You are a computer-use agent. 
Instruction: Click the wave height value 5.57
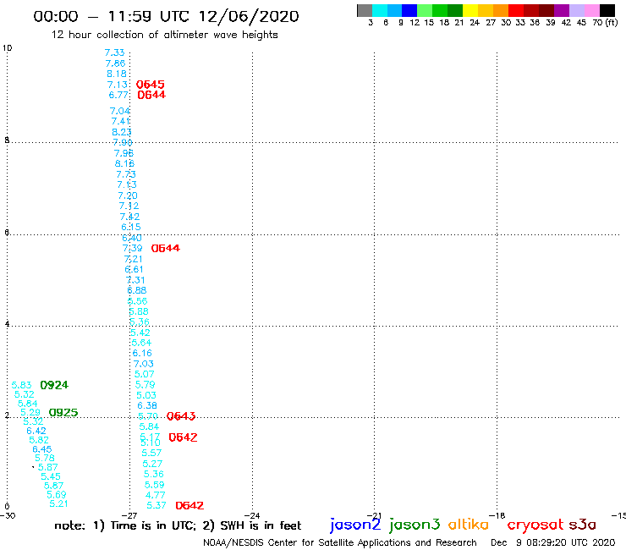pos(151,453)
